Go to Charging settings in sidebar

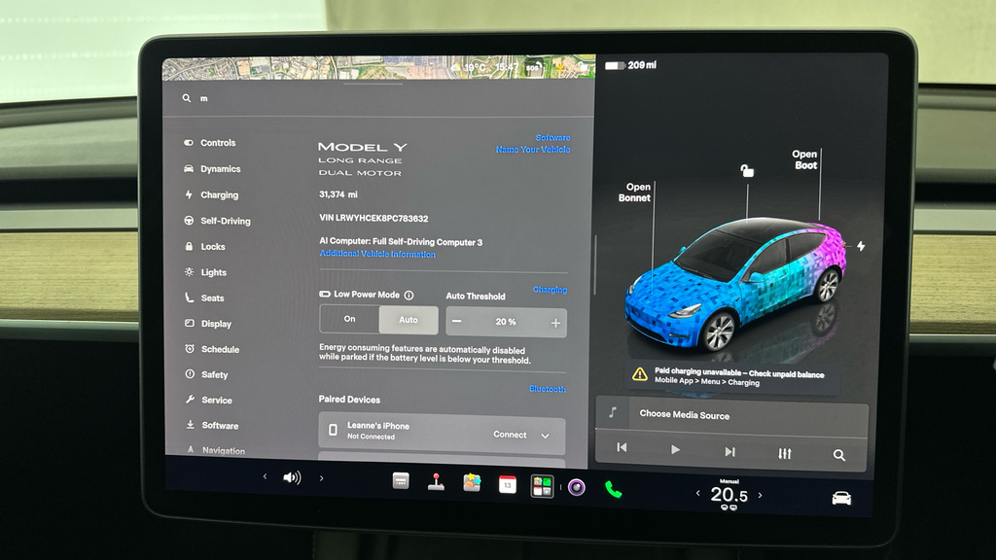(212, 194)
